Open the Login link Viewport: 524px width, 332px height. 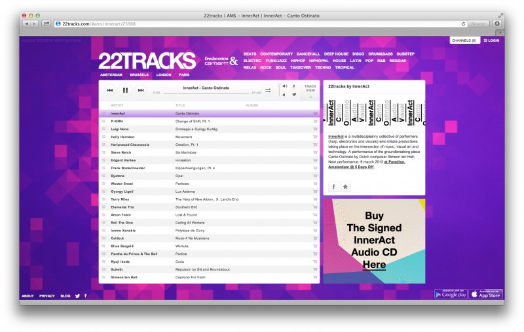pos(492,41)
